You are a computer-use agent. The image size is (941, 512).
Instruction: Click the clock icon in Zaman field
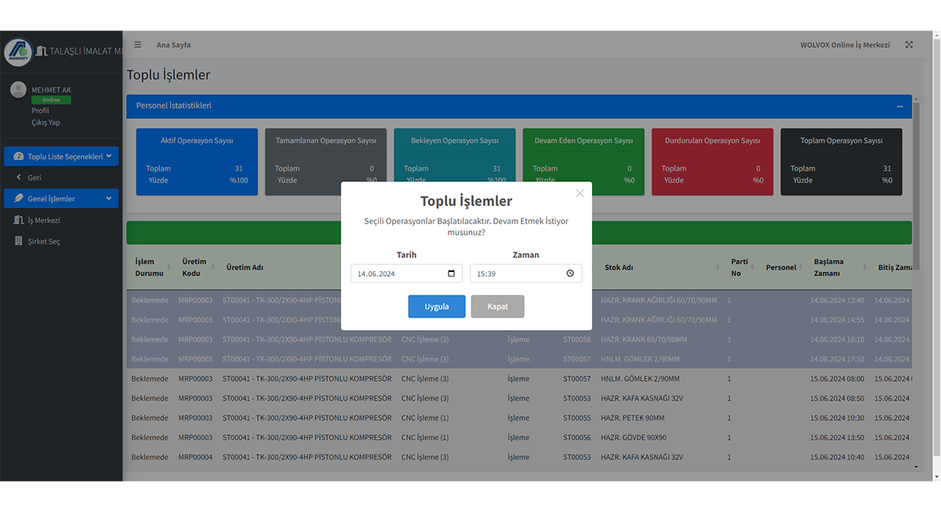pos(570,274)
